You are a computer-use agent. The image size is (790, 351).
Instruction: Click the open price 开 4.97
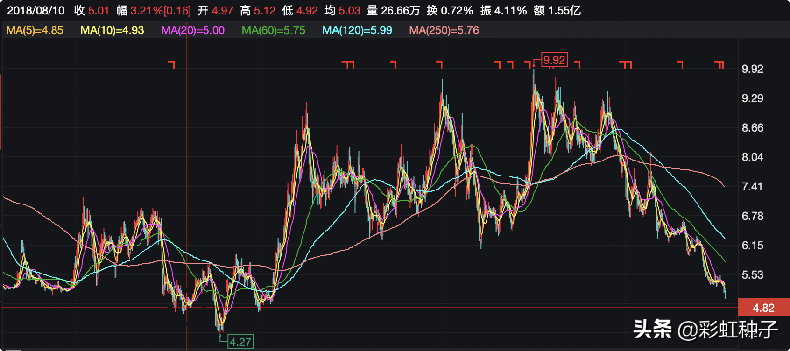click(215, 11)
